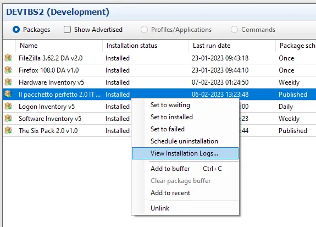Click The Six Pack 2.0 package icon
Image resolution: width=316 pixels, height=227 pixels.
[8, 130]
